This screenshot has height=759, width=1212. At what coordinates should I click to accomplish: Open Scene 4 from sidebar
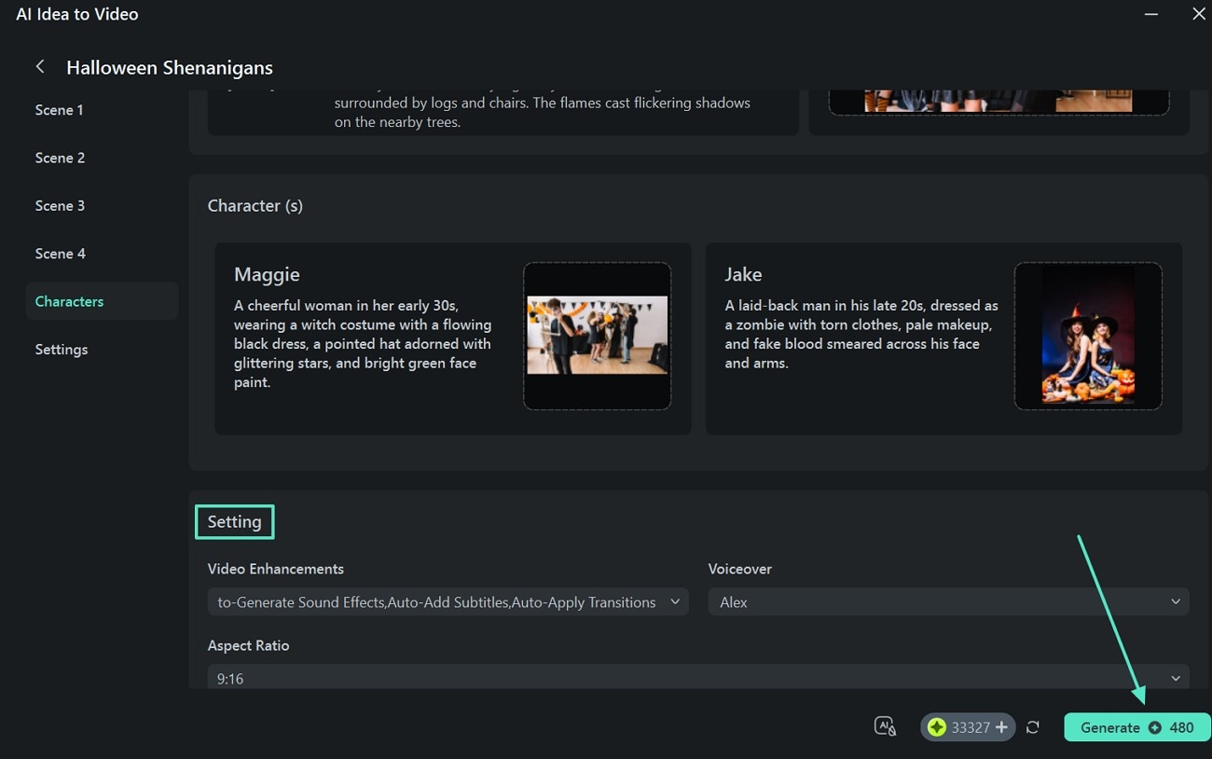pyautogui.click(x=60, y=254)
